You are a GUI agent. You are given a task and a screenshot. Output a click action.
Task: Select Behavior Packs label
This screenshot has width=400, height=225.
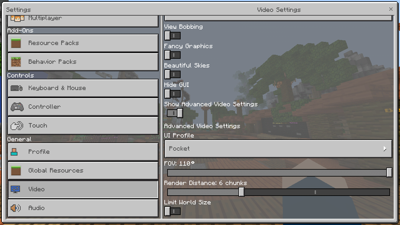coord(52,62)
